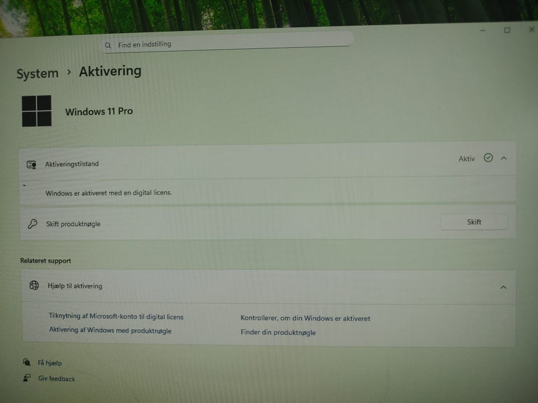Maximize the Settings window
Viewport: 538px width, 403px height.
(507, 30)
